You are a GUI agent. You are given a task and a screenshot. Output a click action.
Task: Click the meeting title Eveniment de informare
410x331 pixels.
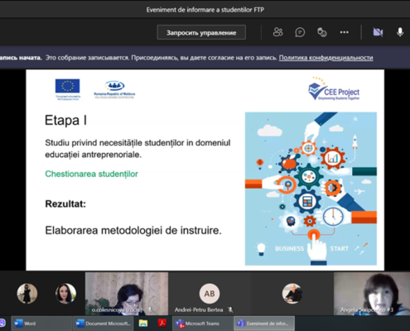point(205,10)
